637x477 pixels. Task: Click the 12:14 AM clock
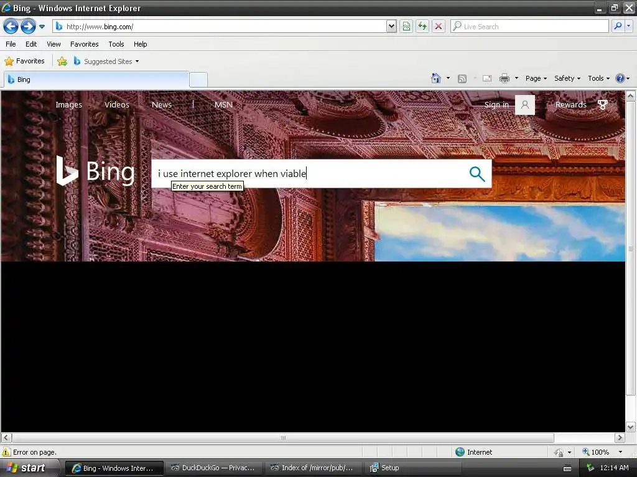tap(614, 468)
